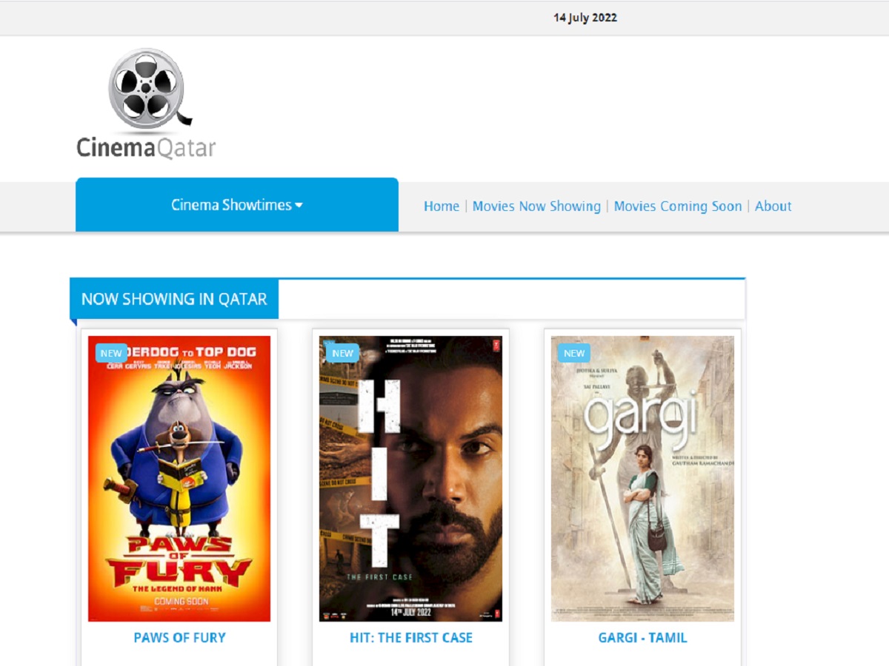
Task: Click the GARGI - TAMIL title link
Action: (642, 637)
